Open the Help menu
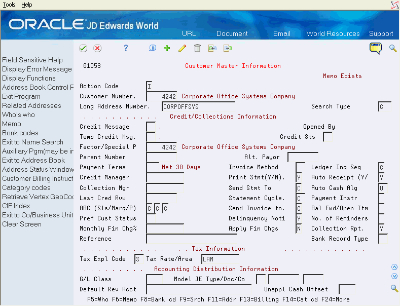The height and width of the screenshot is (306, 400). pyautogui.click(x=27, y=5)
